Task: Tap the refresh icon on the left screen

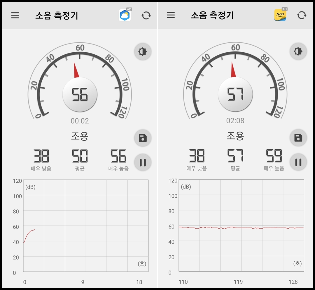Action: [146, 15]
